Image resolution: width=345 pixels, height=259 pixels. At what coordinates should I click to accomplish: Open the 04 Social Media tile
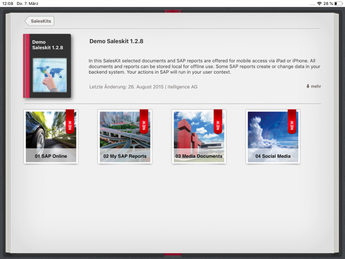[x=273, y=137]
